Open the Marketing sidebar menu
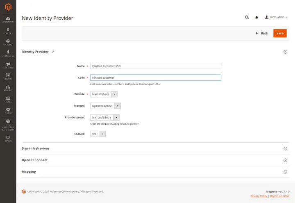 [8, 65]
